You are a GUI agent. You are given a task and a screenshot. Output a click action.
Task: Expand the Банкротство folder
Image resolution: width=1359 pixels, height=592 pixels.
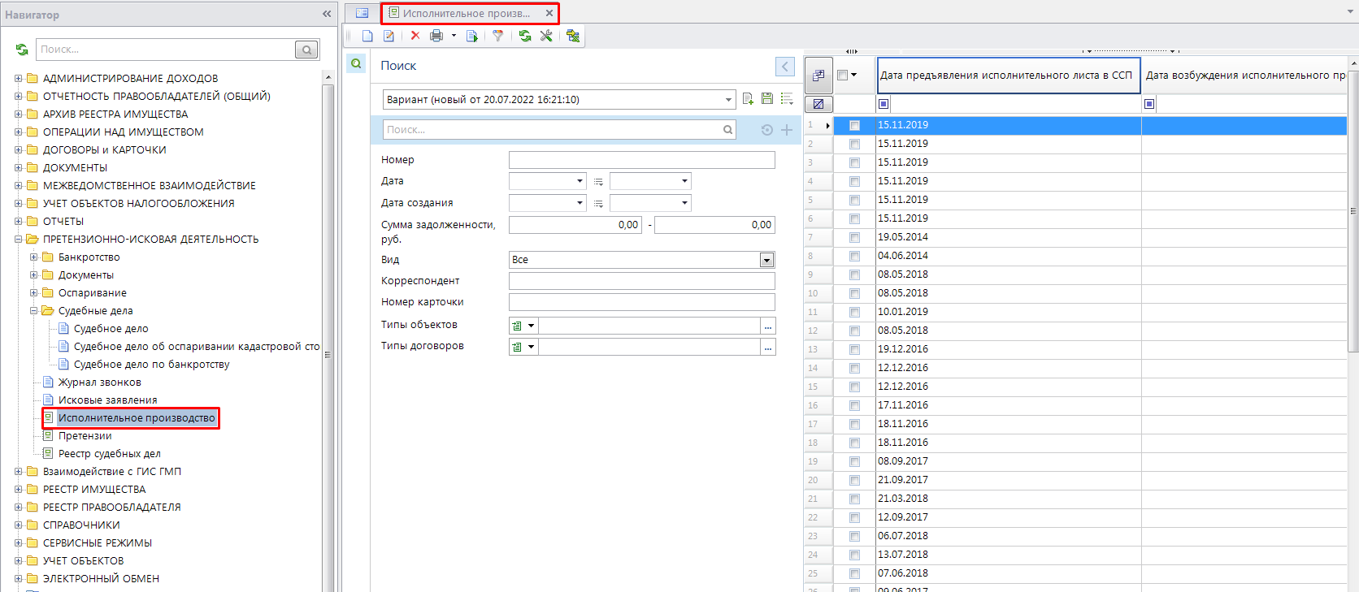(x=34, y=257)
